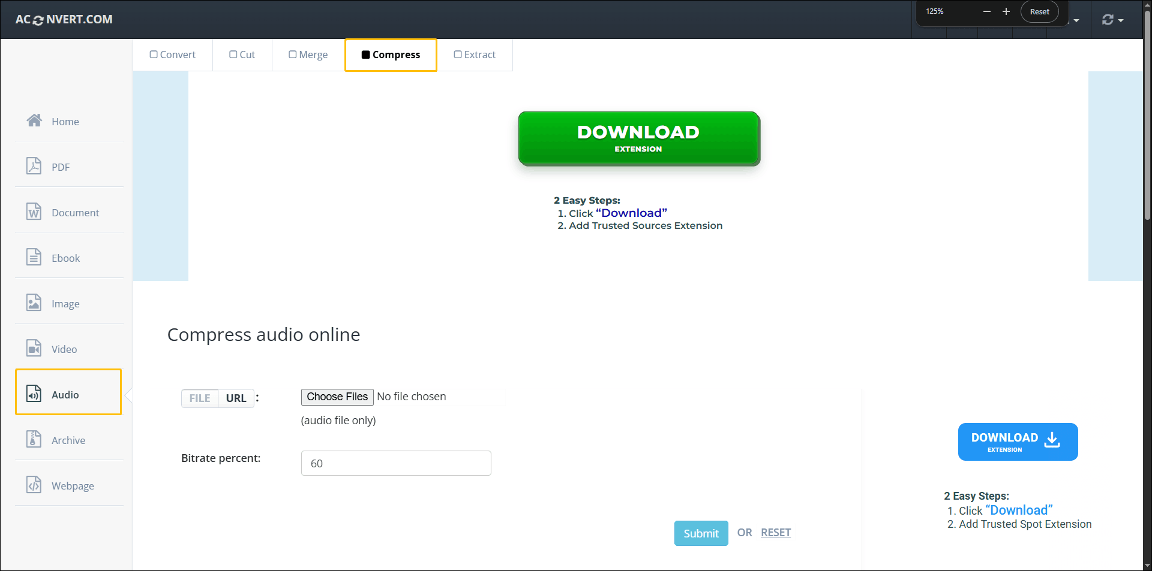
Task: Select the Merge tab
Action: (308, 55)
